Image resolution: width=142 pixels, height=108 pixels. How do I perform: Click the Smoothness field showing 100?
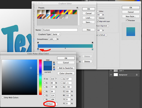(x=51, y=39)
